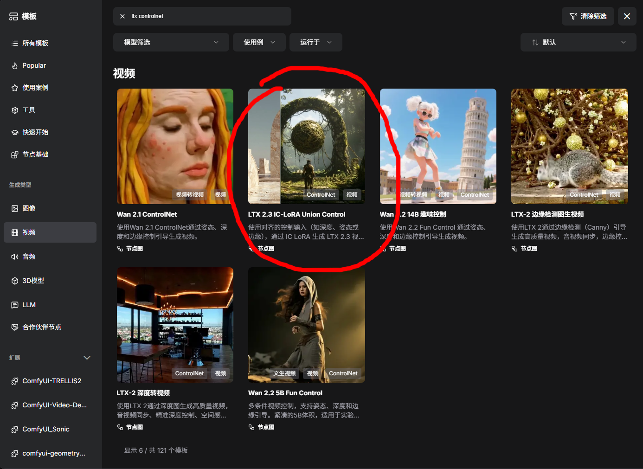Click ComfyUI_Sonic puzzle icon
This screenshot has height=469, width=643.
[15, 429]
